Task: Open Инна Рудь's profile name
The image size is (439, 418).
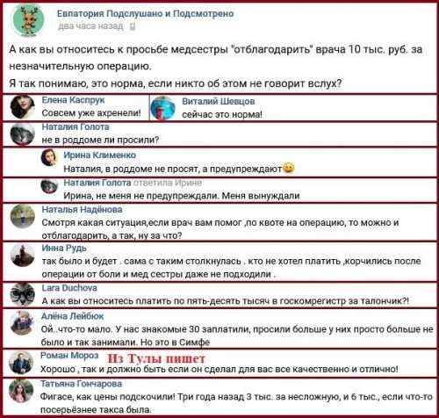Action: (x=64, y=249)
